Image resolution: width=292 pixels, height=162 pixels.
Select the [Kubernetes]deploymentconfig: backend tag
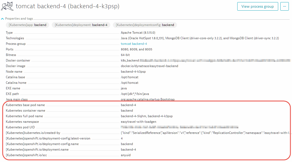(145, 25)
